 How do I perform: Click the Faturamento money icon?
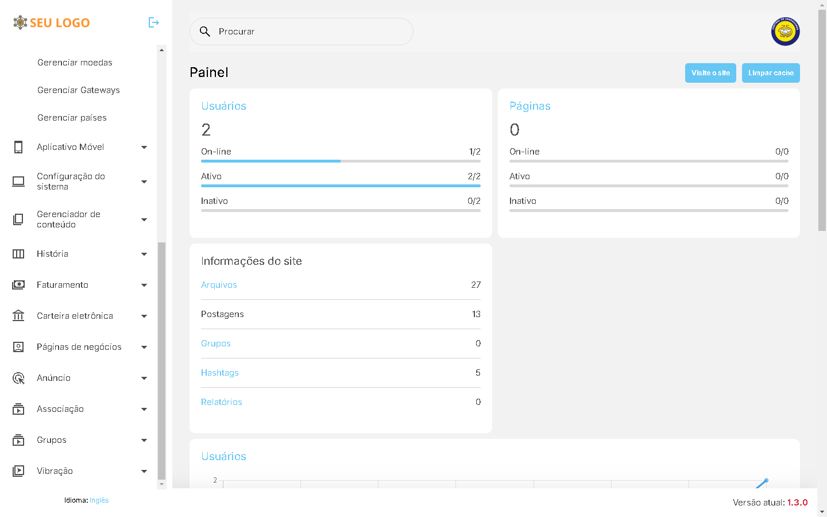pyautogui.click(x=18, y=285)
